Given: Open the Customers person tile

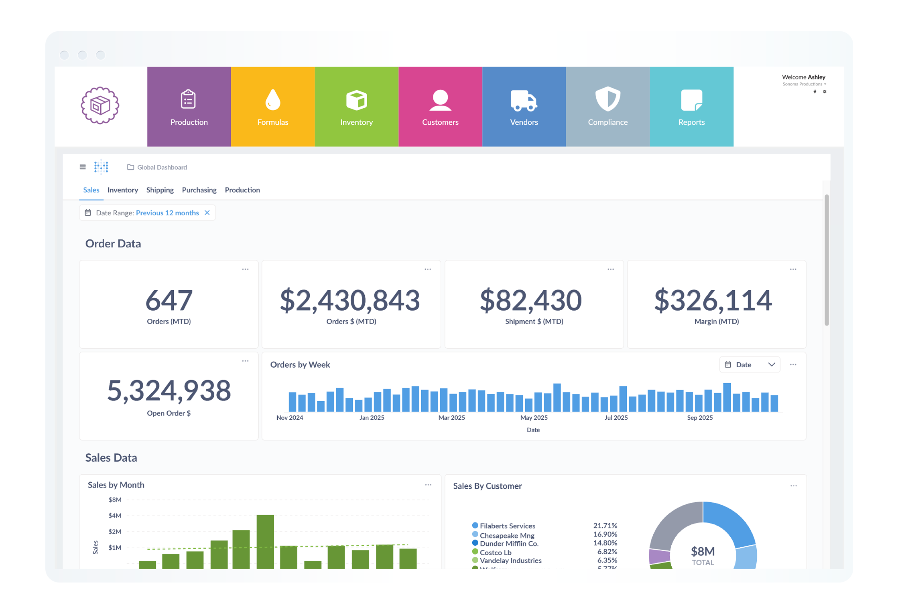Looking at the screenshot, I should click(440, 107).
